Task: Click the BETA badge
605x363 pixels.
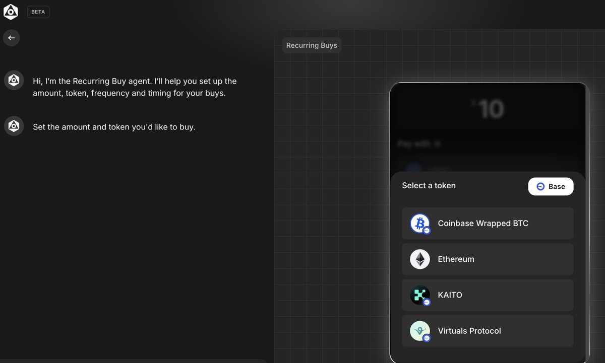Action: [x=38, y=12]
